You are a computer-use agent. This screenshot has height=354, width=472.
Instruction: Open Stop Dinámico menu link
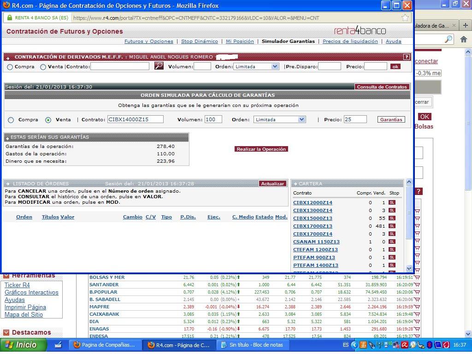tap(199, 41)
